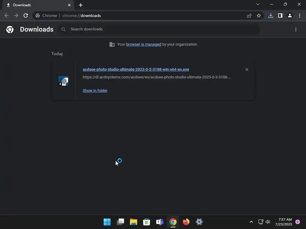Viewport: 306px width, 229px height.
Task: Reload the downloads page
Action: [x=26, y=16]
